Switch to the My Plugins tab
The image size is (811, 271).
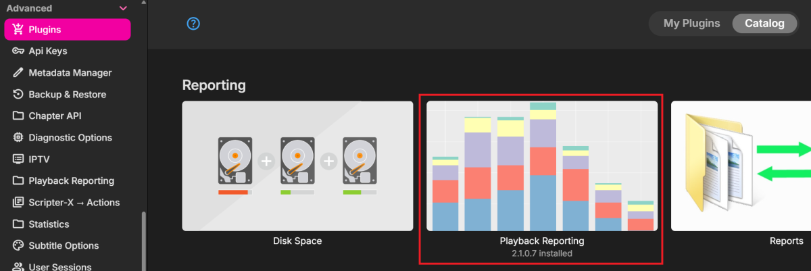(691, 24)
